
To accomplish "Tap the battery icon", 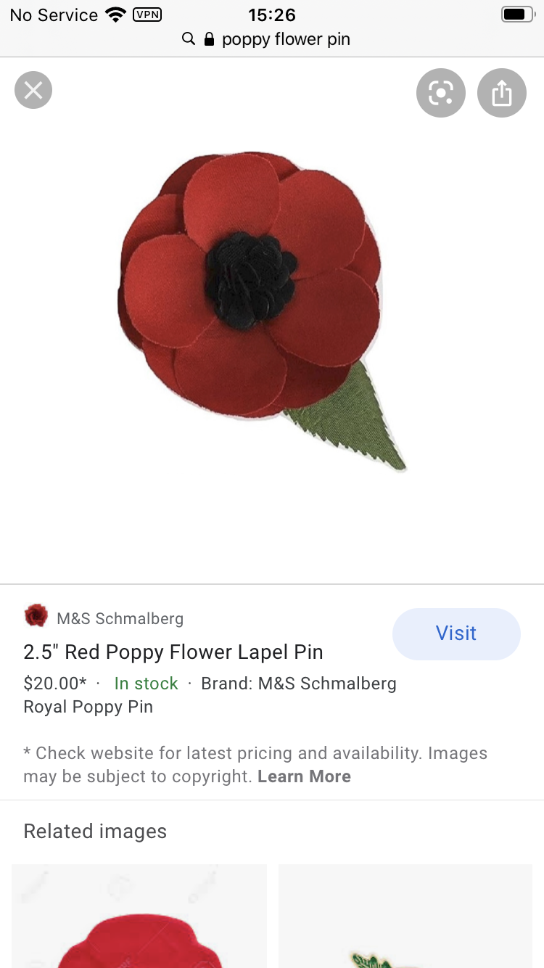I will (517, 15).
